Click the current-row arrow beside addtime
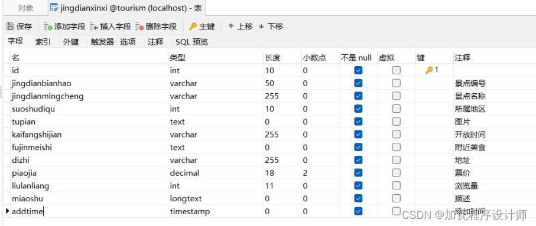Viewport: 536px width, 226px height. click(7, 211)
